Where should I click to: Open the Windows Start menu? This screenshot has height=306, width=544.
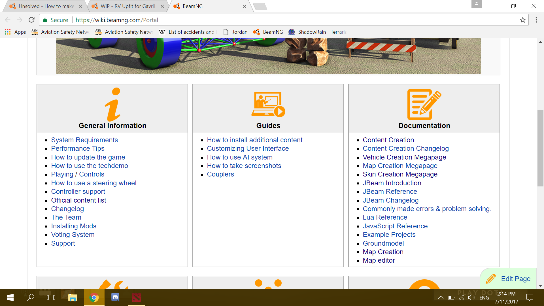click(10, 297)
